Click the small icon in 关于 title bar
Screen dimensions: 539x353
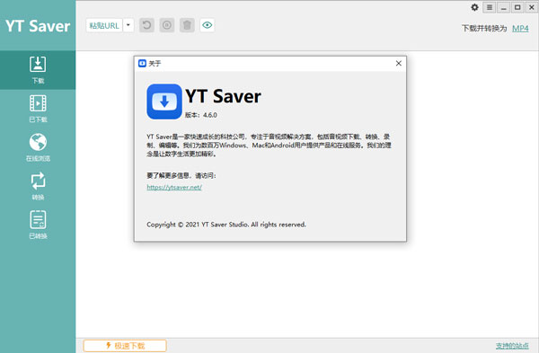[142, 63]
